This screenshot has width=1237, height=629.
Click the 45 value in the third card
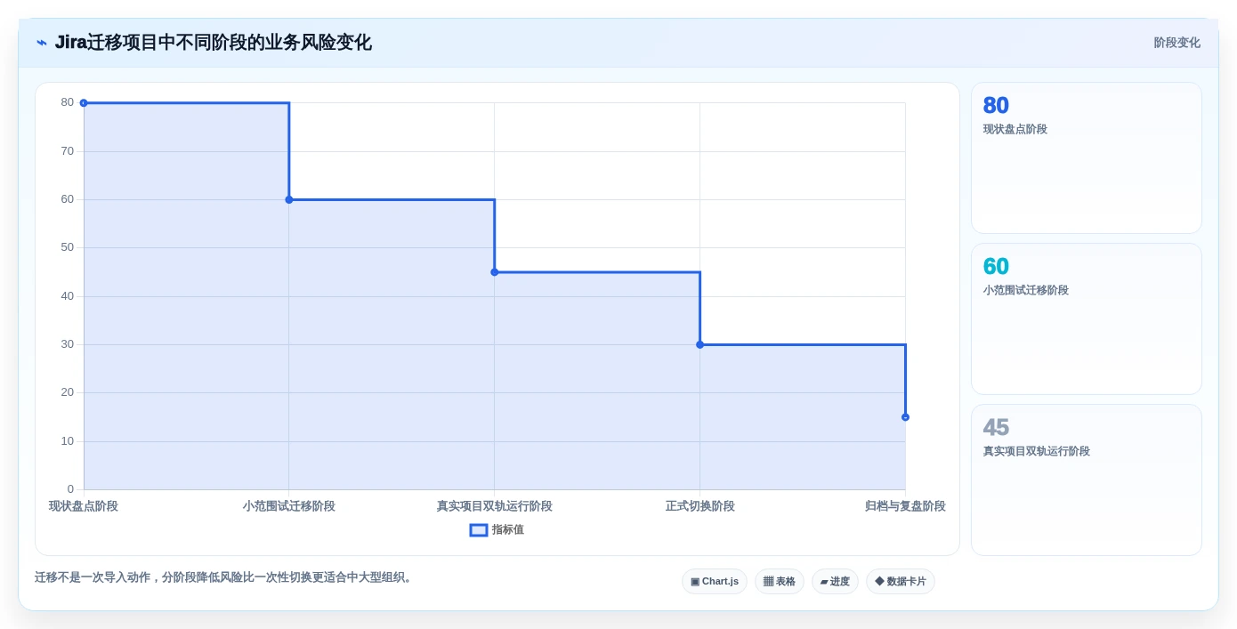[x=996, y=428]
